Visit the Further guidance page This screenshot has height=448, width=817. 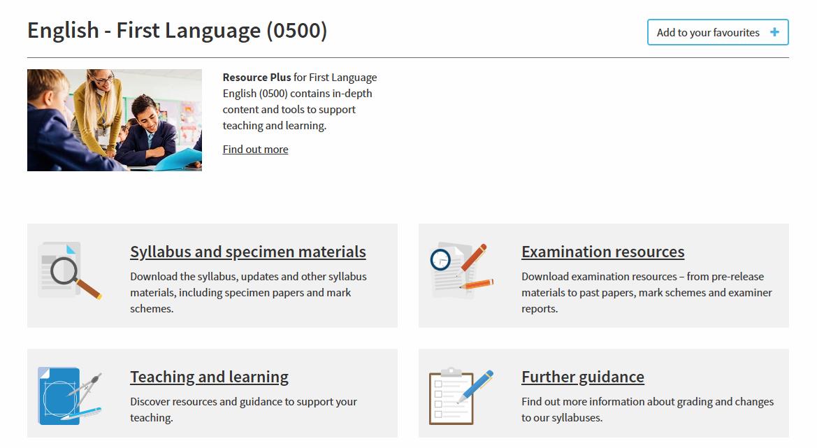[582, 377]
